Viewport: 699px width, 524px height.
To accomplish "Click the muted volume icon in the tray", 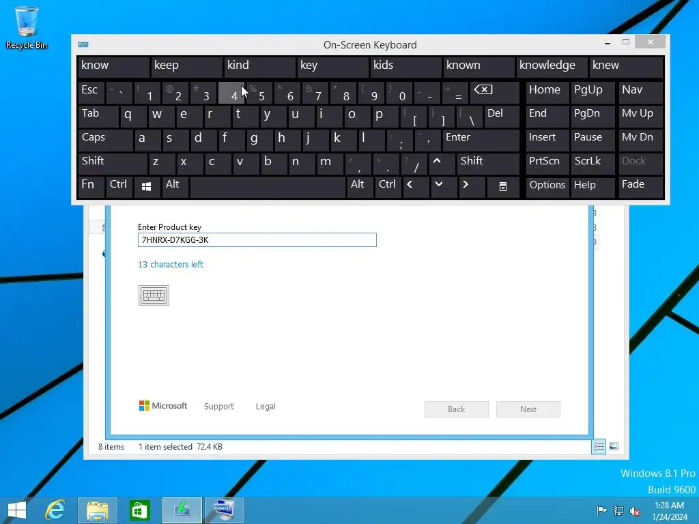I will tap(635, 510).
